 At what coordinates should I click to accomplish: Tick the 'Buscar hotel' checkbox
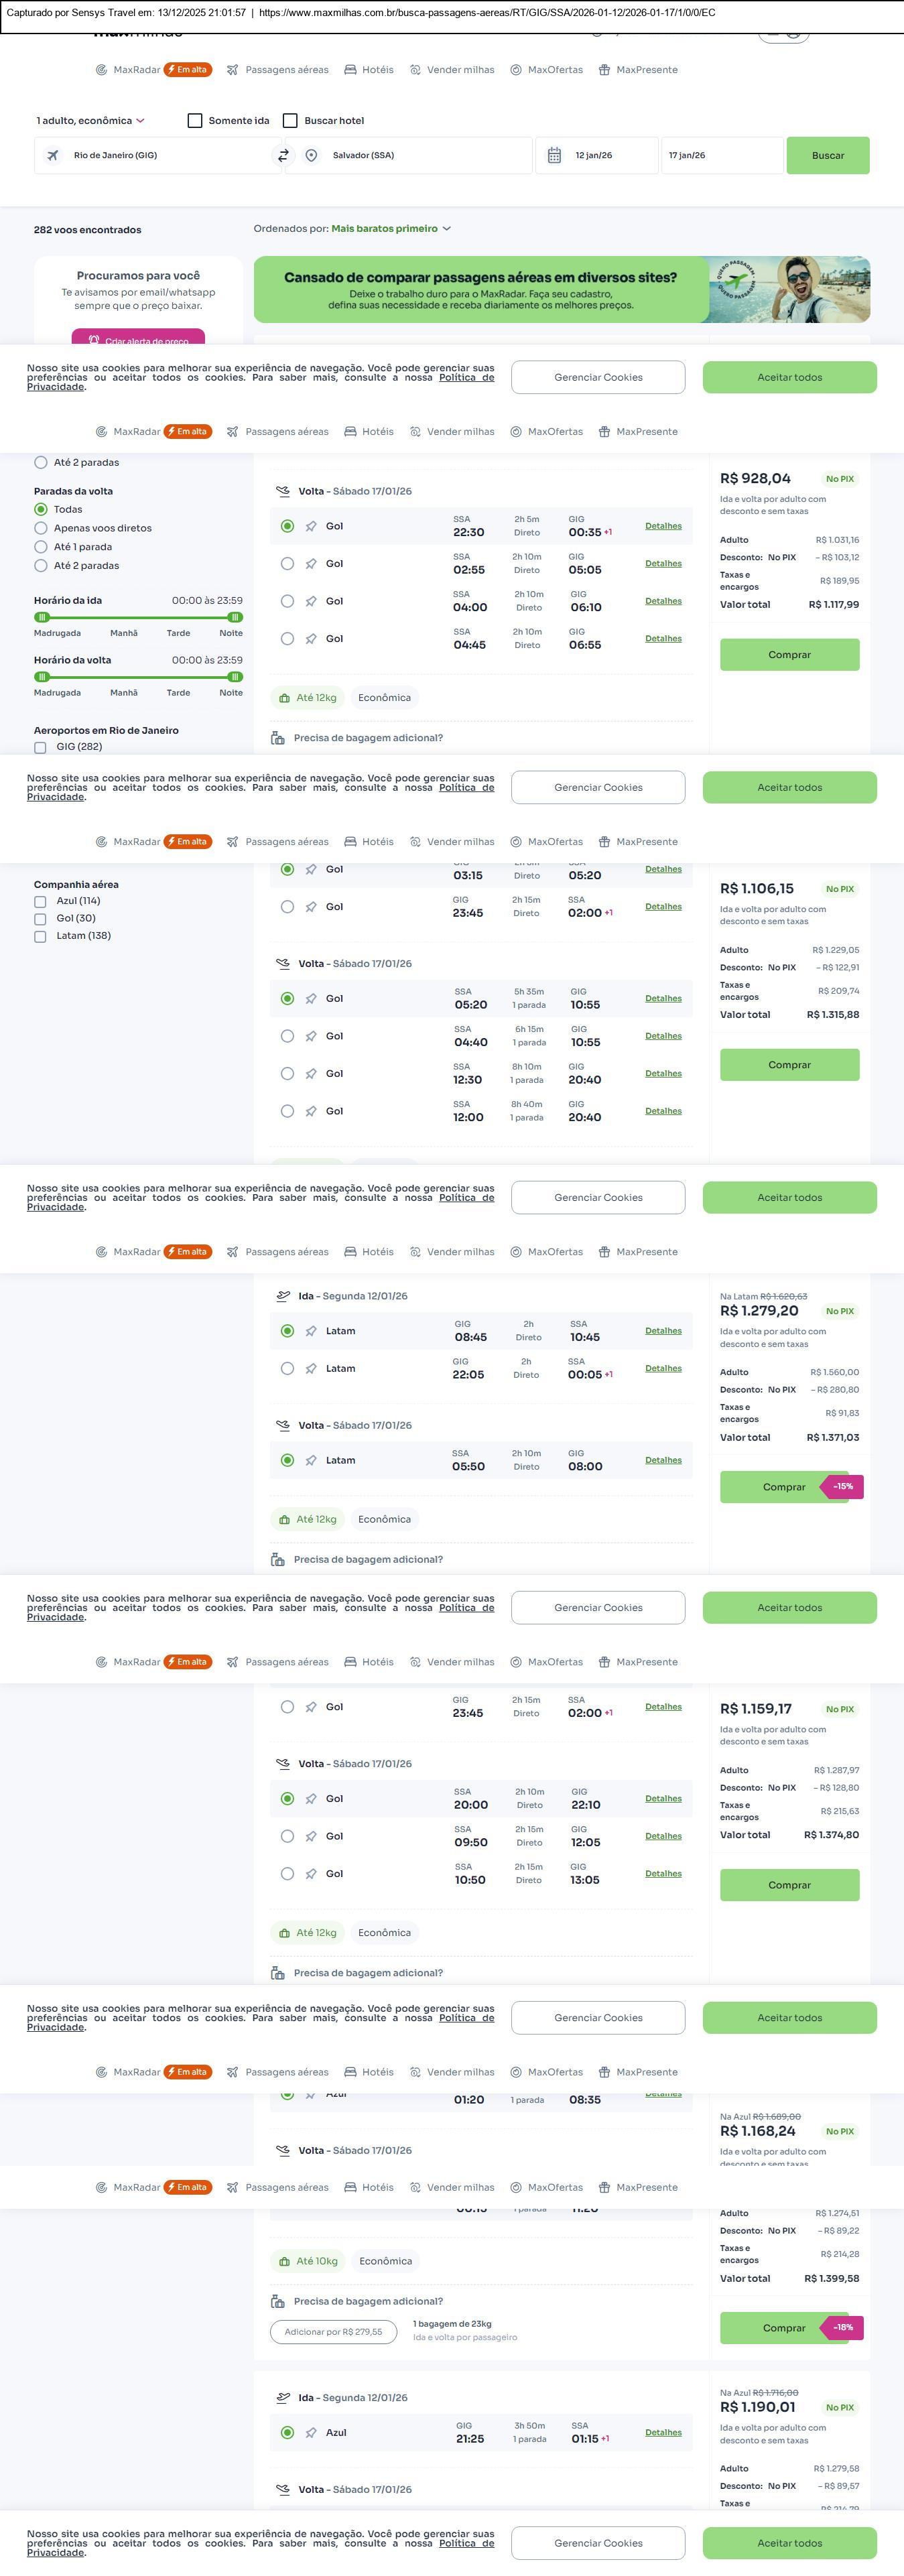(291, 121)
